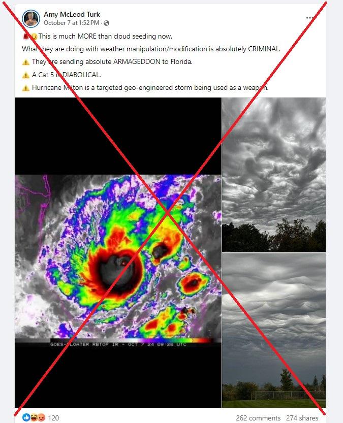
Task: View the 274 shares link
Action: 302,418
